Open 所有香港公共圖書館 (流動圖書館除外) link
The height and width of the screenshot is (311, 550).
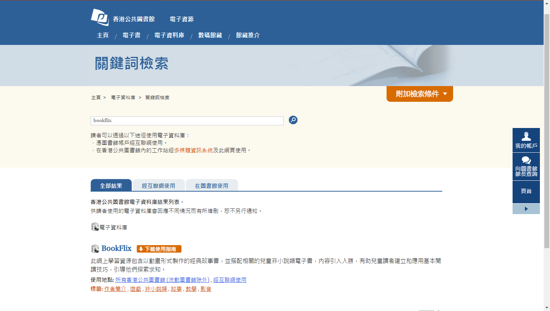click(162, 280)
